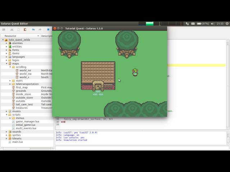Click the Copy icon in the editor toolbar
230x172 pixels.
pyautogui.click(x=18, y=29)
